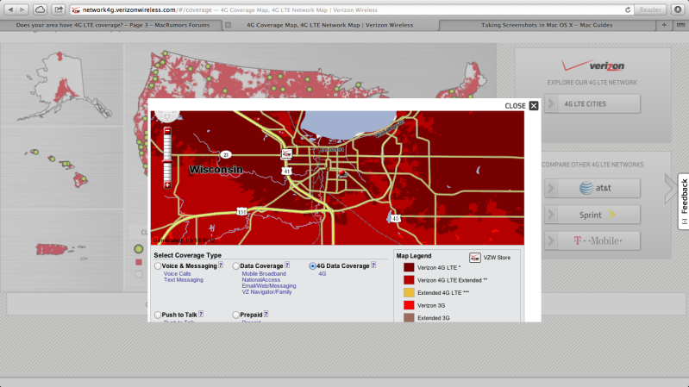
Task: Click the VZW Store icon on map
Action: pyautogui.click(x=286, y=153)
